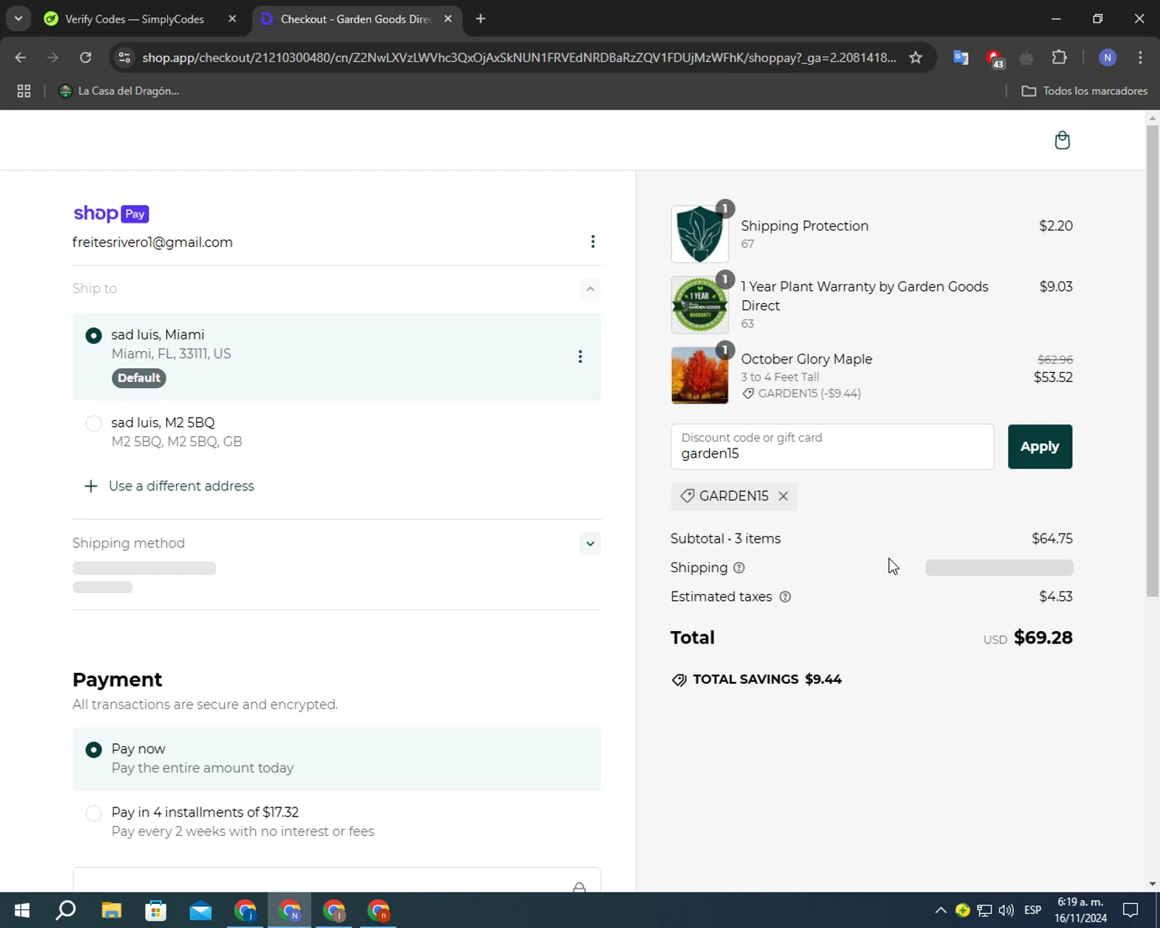
Task: Open options for Miami address
Action: tap(580, 357)
